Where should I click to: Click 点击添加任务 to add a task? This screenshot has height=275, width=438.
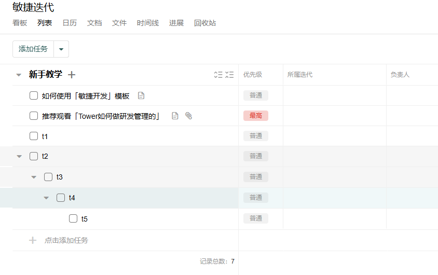(66, 240)
